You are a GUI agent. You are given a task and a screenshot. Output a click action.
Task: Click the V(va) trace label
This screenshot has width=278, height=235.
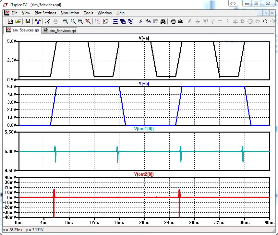pos(144,38)
